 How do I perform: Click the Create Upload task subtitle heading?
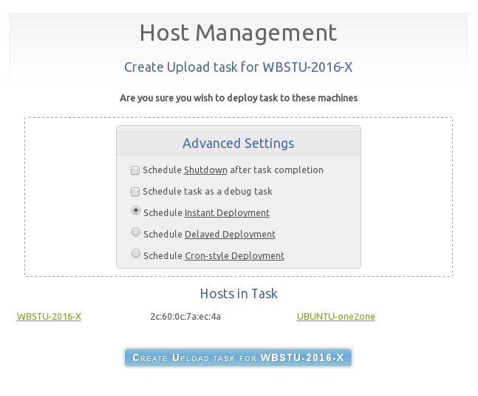[x=238, y=67]
